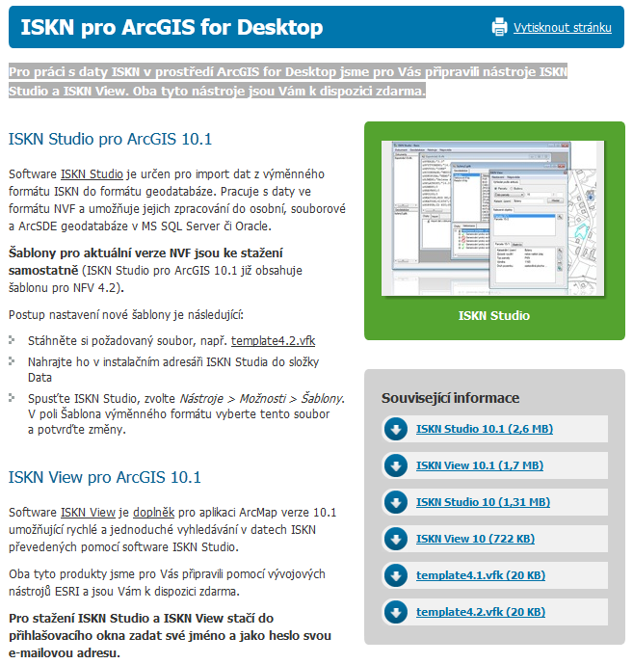Click text Postup nastavení nové šablony je následující
Viewport: 633px width, 664px height.
(126, 315)
